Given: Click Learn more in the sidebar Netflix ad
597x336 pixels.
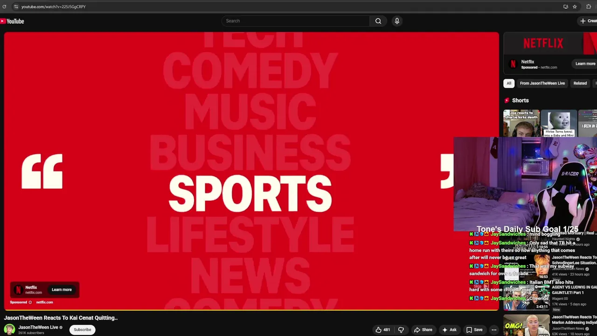Looking at the screenshot, I should click(x=585, y=64).
